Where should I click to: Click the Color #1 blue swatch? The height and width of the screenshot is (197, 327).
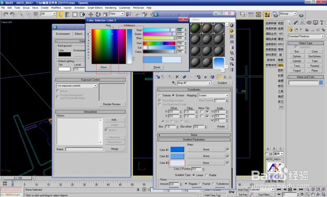177,149
